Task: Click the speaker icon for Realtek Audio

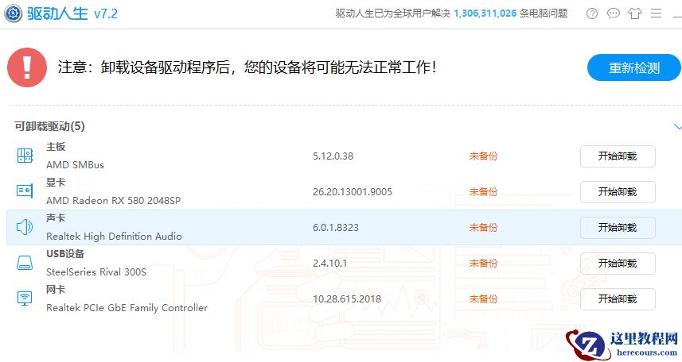Action: coord(25,226)
